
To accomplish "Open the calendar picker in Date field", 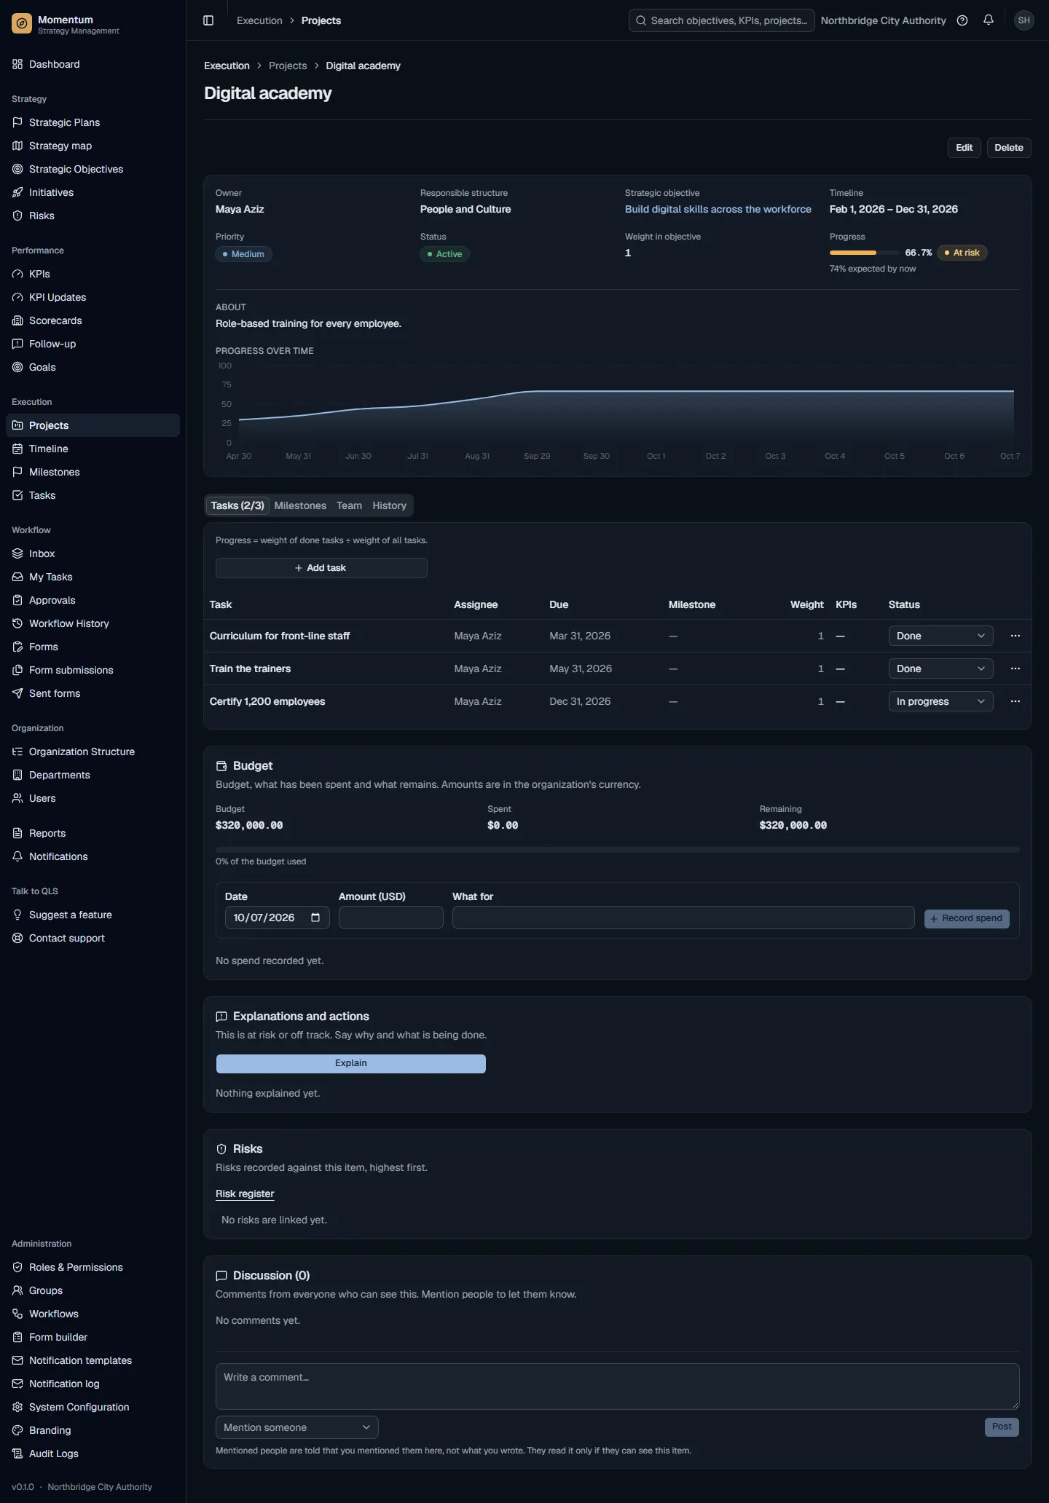I will [315, 918].
